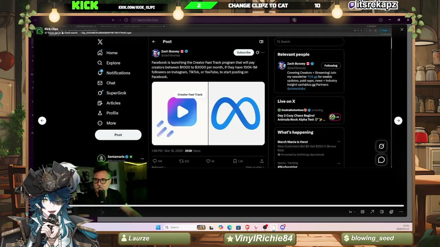Open player more options menu
The width and height of the screenshot is (440, 247).
[x=401, y=212]
